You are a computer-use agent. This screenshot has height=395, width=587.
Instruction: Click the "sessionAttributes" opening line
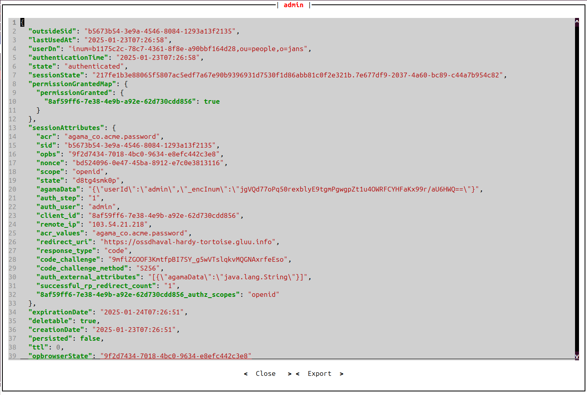tap(66, 128)
